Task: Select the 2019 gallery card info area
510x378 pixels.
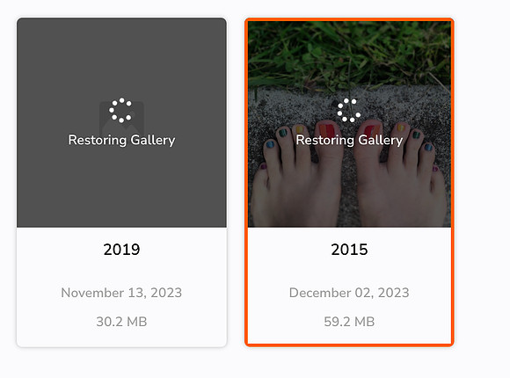Action: (x=121, y=287)
